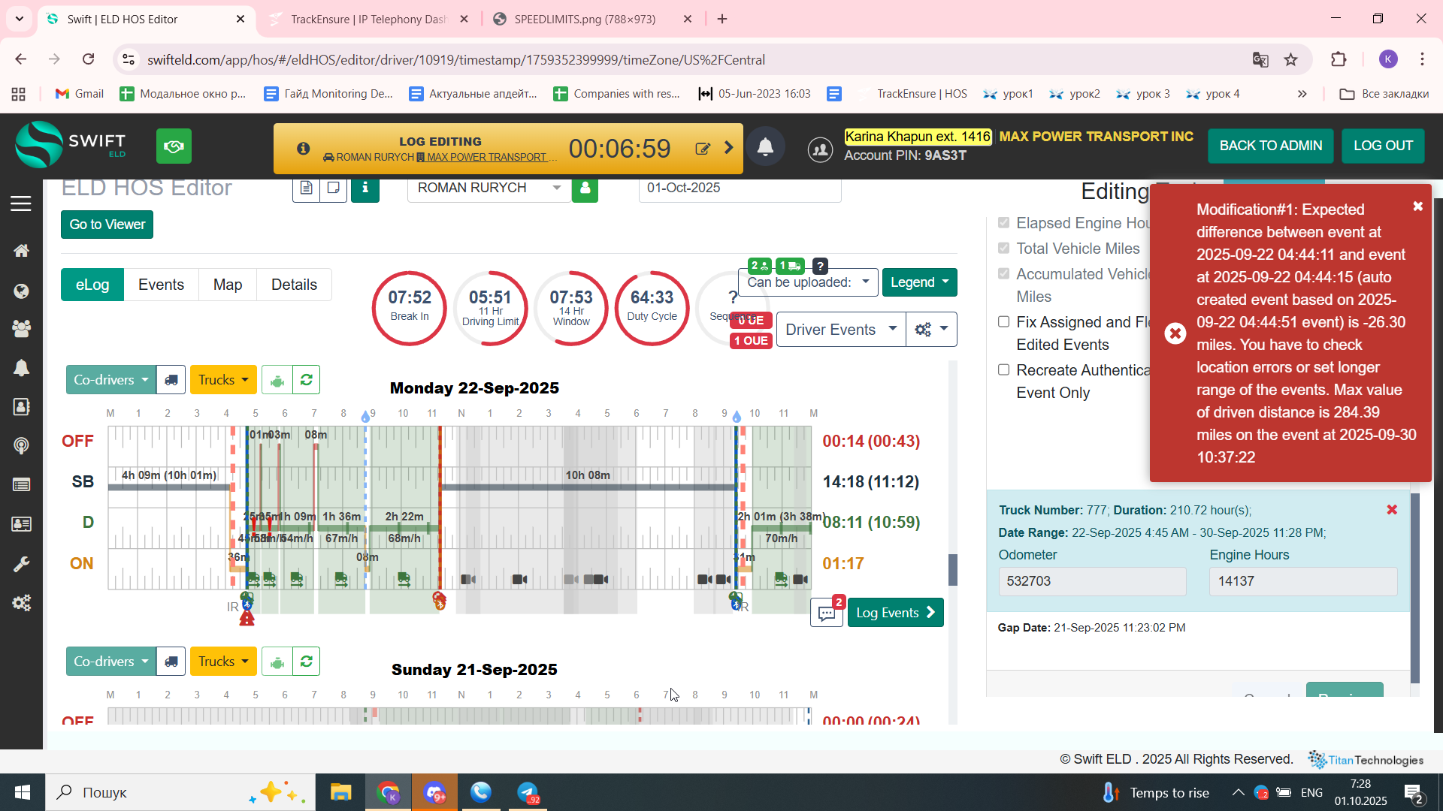The width and height of the screenshot is (1443, 811).
Task: Expand the Co-drivers dropdown for Monday
Action: 110,380
